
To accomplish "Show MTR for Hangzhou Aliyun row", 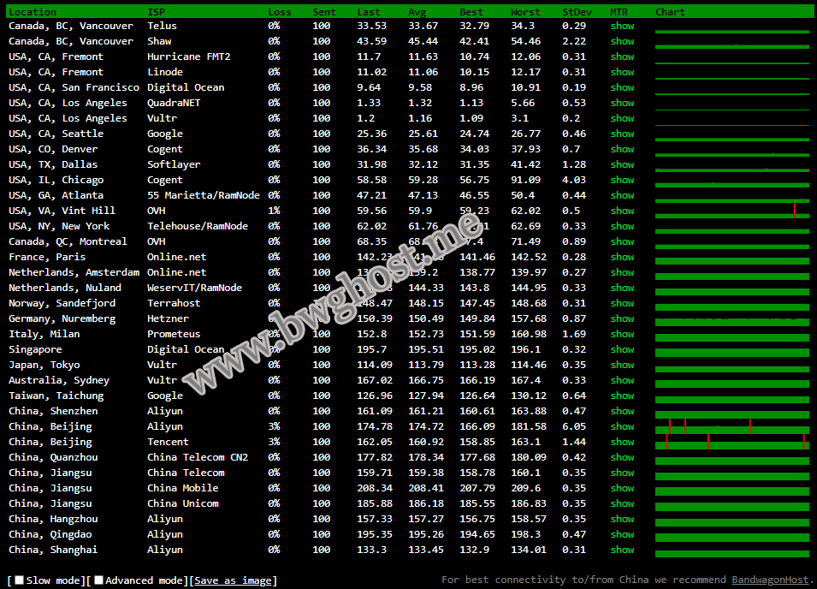I will tap(622, 519).
